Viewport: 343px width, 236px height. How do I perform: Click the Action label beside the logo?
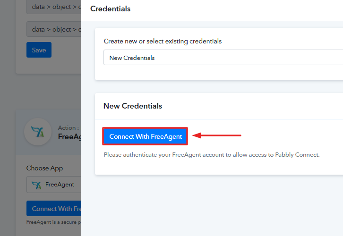tap(69, 127)
